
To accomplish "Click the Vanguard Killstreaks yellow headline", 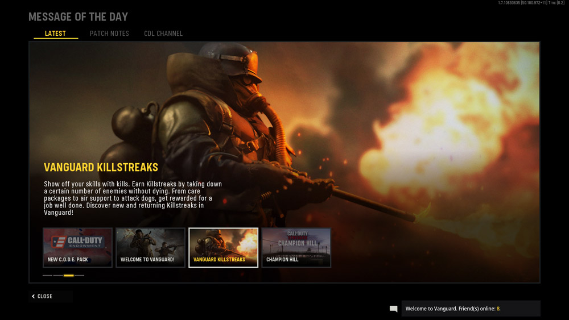I will tap(101, 167).
